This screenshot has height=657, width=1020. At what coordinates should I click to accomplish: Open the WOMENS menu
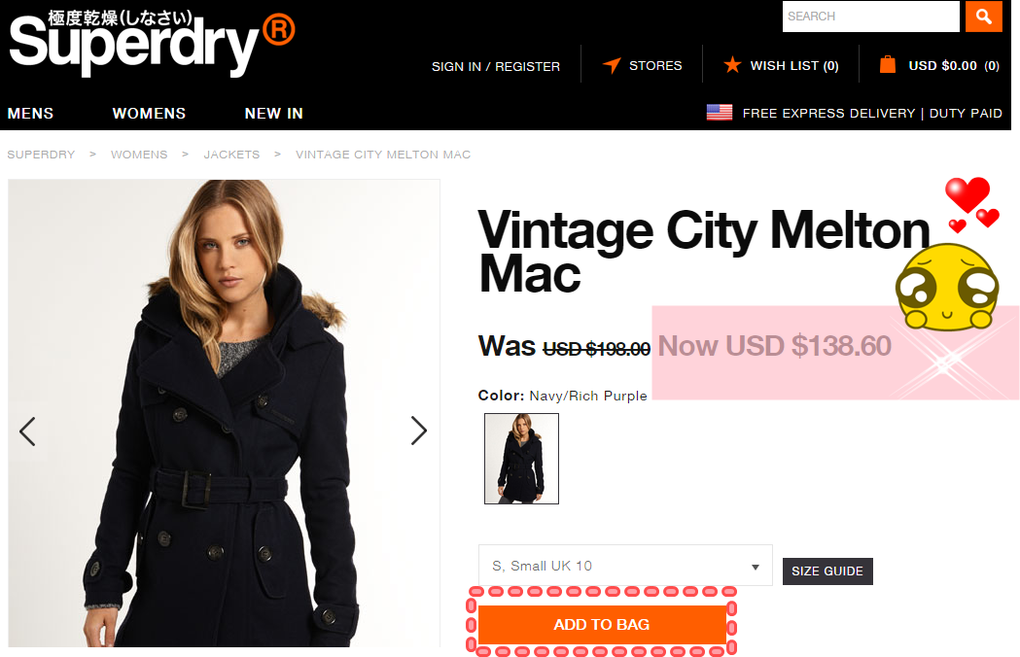pyautogui.click(x=149, y=113)
